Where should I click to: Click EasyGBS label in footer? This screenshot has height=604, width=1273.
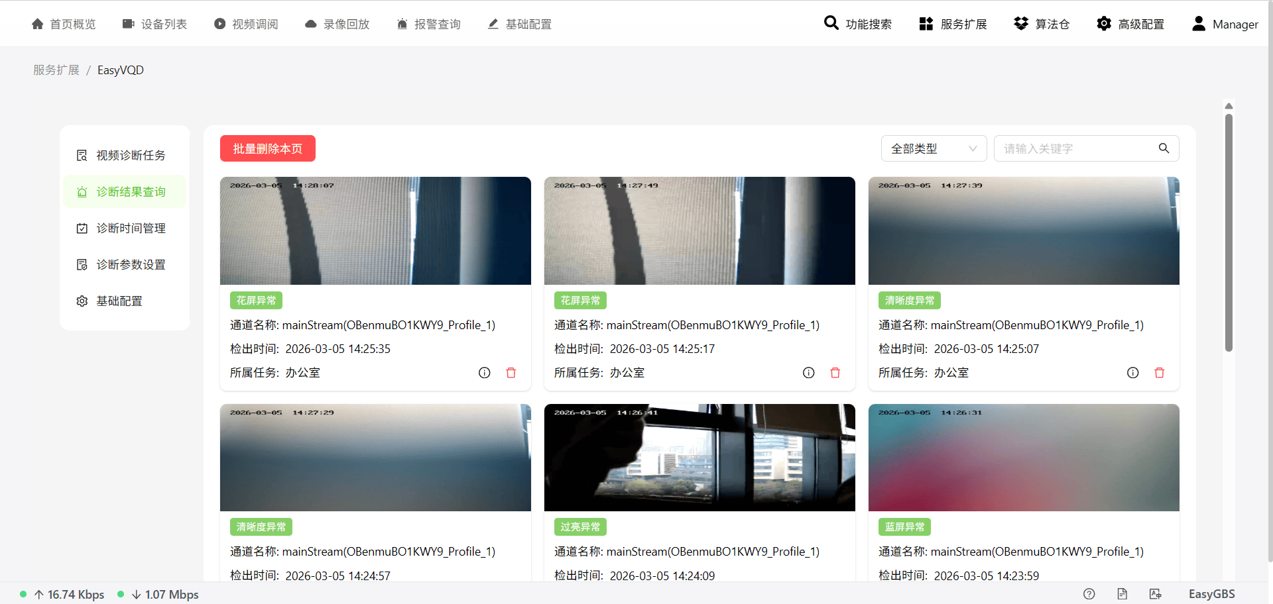[x=1212, y=594]
